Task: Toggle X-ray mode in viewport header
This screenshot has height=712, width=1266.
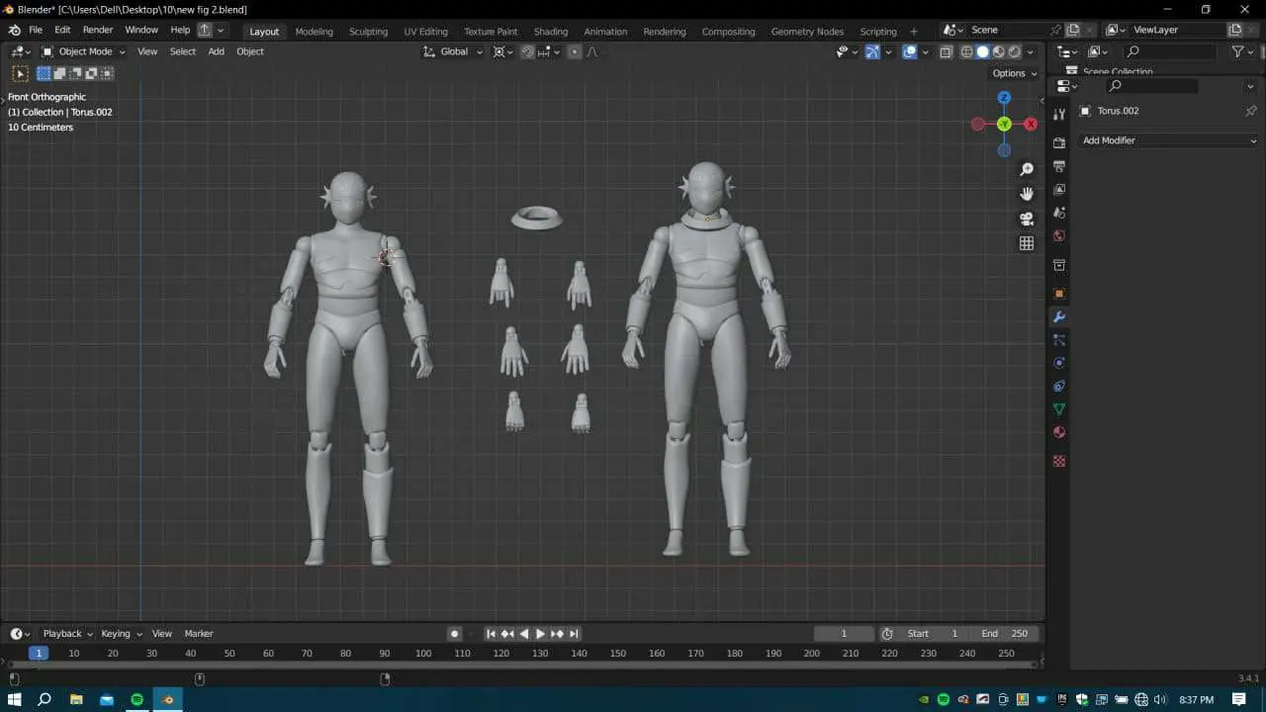Action: (x=947, y=51)
